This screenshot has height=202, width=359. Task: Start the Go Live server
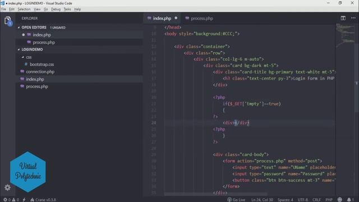click(236, 200)
